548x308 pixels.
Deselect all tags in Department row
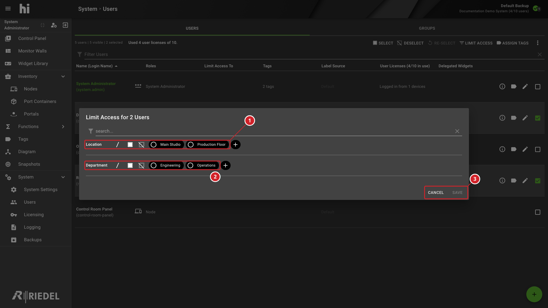(142, 165)
